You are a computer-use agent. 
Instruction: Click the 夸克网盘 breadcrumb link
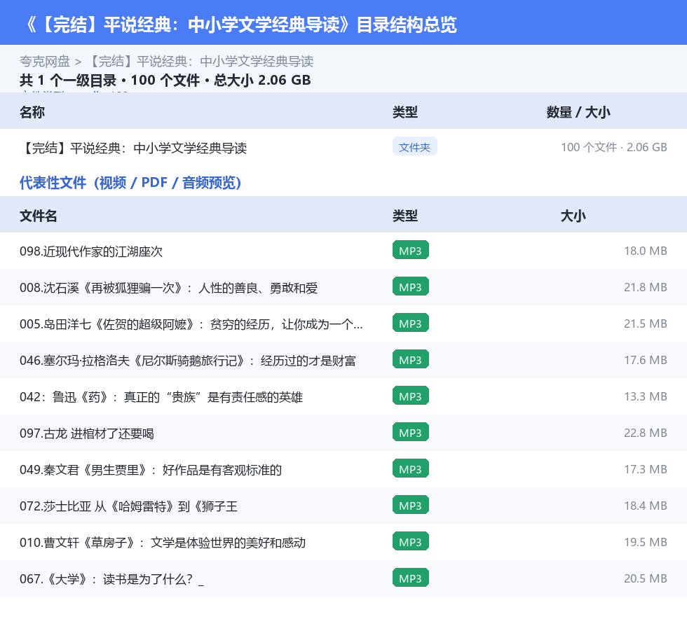coord(45,62)
